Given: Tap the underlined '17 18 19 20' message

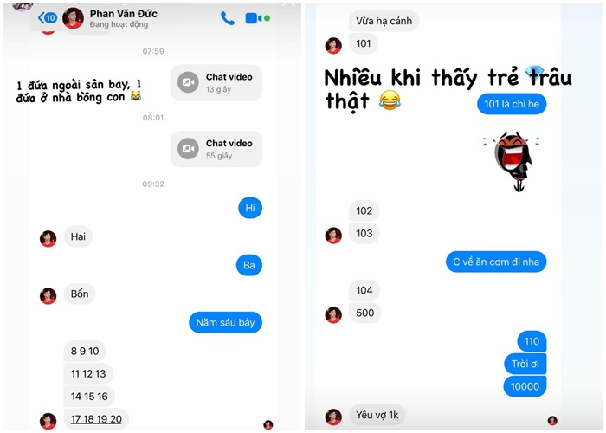Looking at the screenshot, I should click(x=96, y=419).
